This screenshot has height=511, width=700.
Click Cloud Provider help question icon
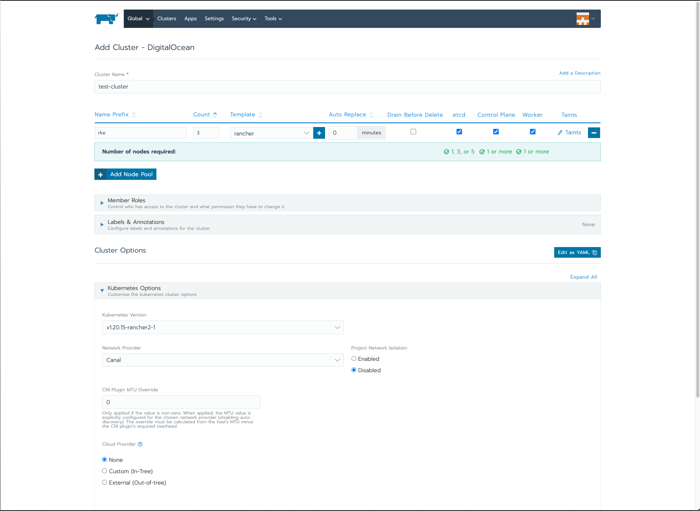pos(140,444)
